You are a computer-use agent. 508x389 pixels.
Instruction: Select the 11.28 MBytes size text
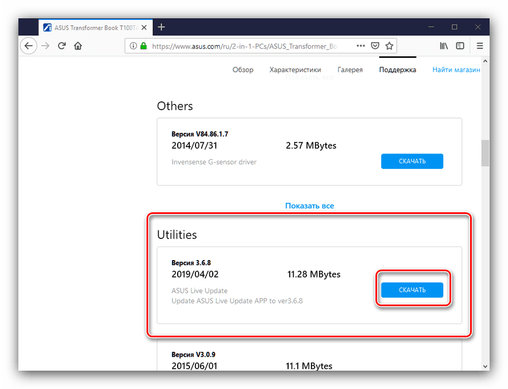[314, 275]
